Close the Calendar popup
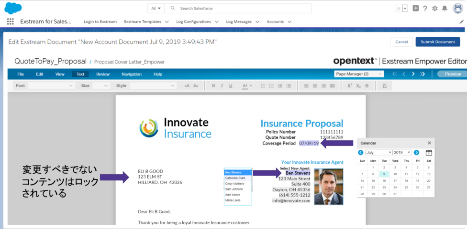The height and width of the screenshot is (229, 467). click(429, 143)
